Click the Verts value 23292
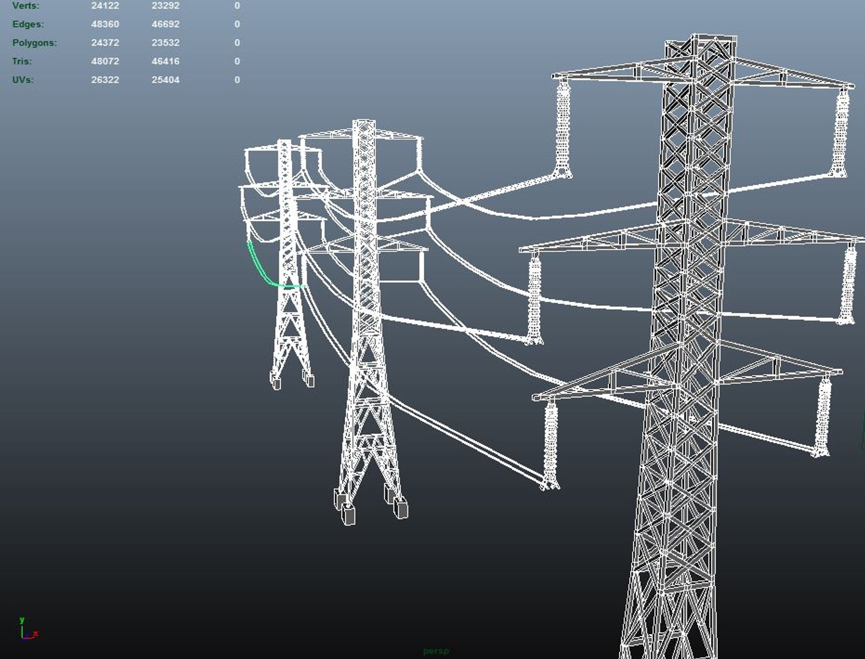This screenshot has height=659, width=865. 166,5
